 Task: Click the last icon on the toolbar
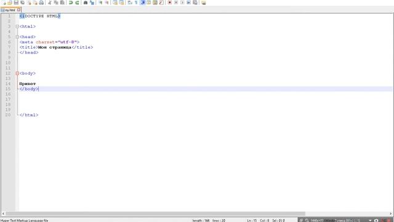tap(204, 2)
